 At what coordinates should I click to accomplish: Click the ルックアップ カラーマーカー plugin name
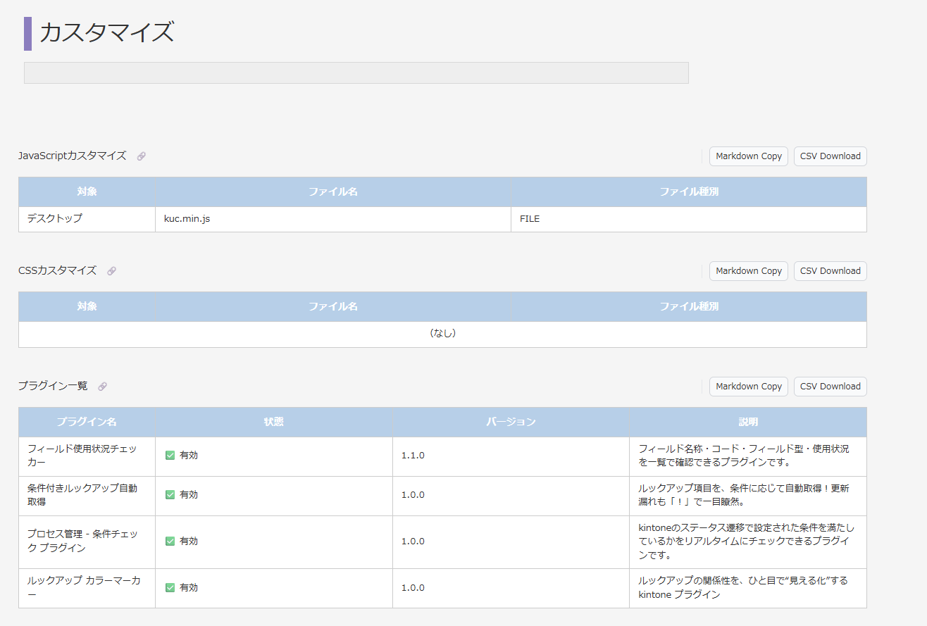pyautogui.click(x=84, y=588)
